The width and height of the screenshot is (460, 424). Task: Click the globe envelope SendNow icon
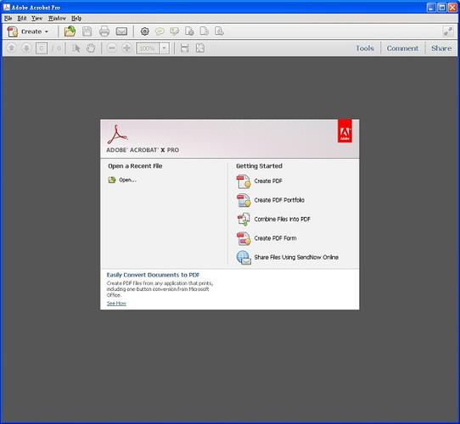(x=244, y=258)
